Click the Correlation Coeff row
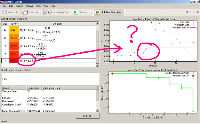 coord(49,105)
